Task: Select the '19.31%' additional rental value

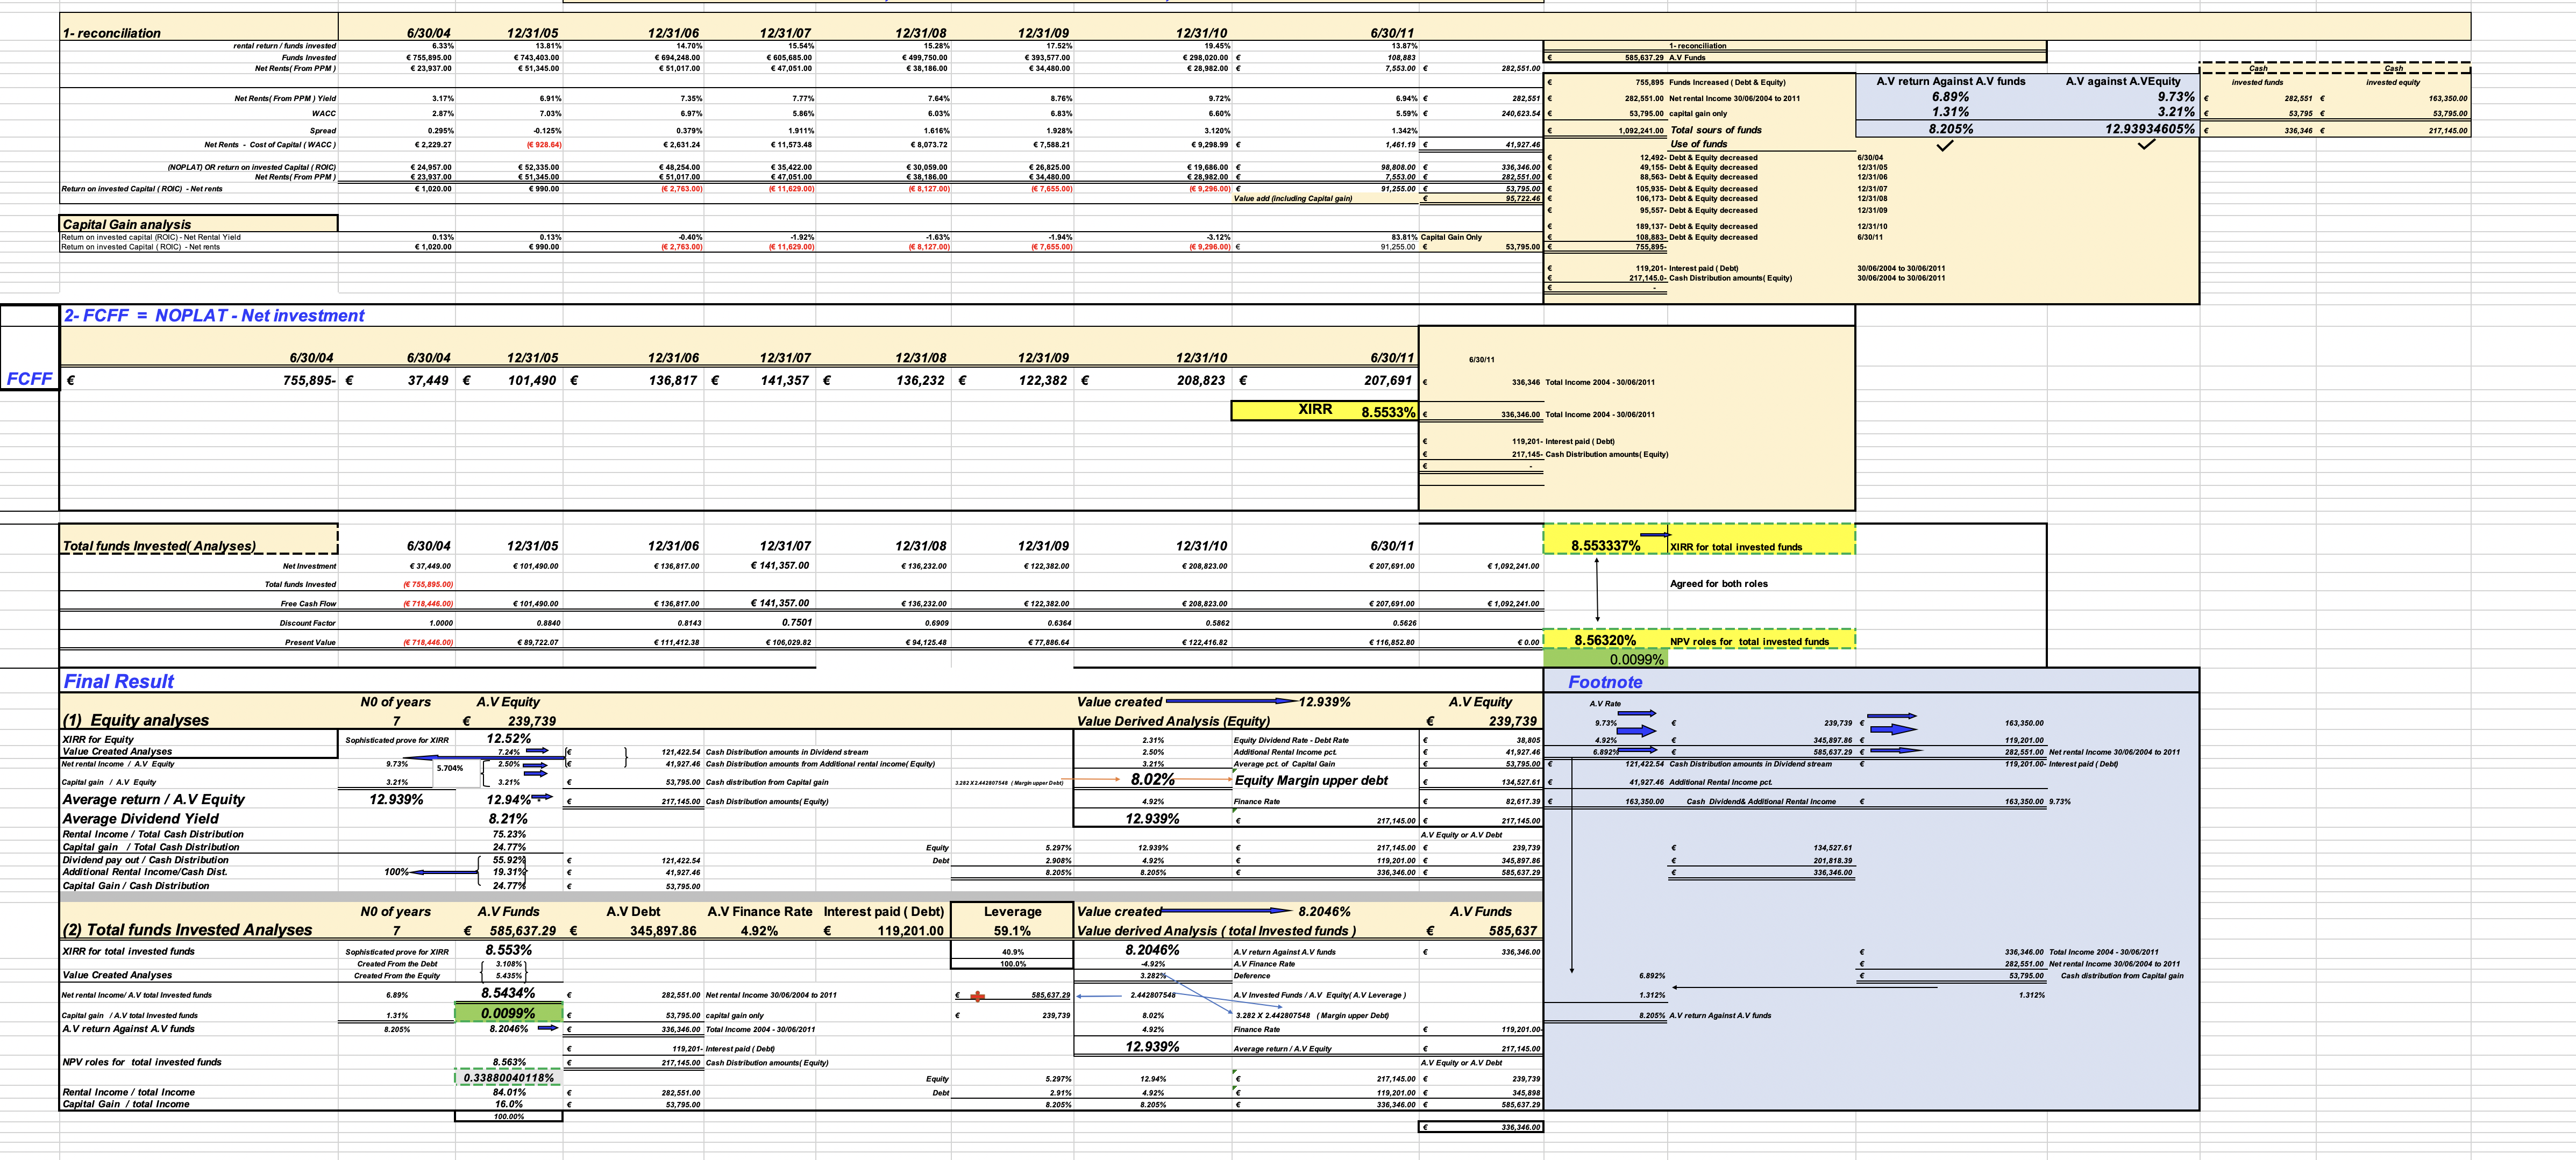Action: click(508, 872)
